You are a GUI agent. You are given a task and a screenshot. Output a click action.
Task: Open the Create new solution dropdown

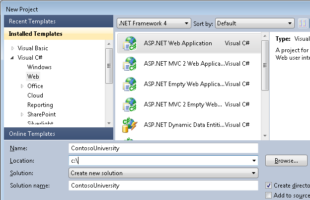(x=163, y=173)
